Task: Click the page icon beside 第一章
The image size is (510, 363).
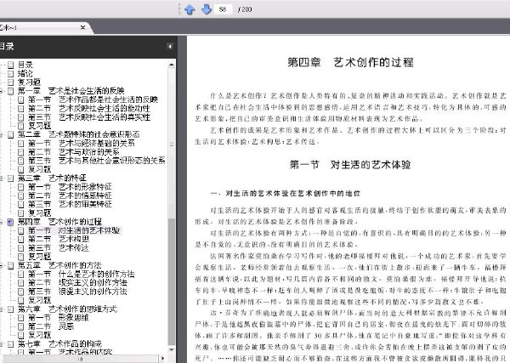Action: [x=10, y=91]
